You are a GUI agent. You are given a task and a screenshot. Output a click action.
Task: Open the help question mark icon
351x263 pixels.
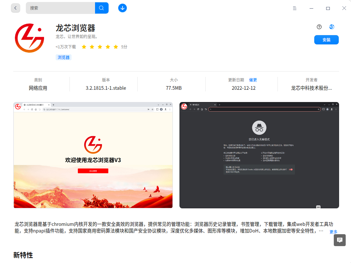click(x=319, y=27)
